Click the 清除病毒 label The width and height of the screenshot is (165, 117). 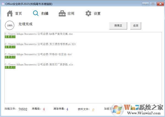(59, 109)
